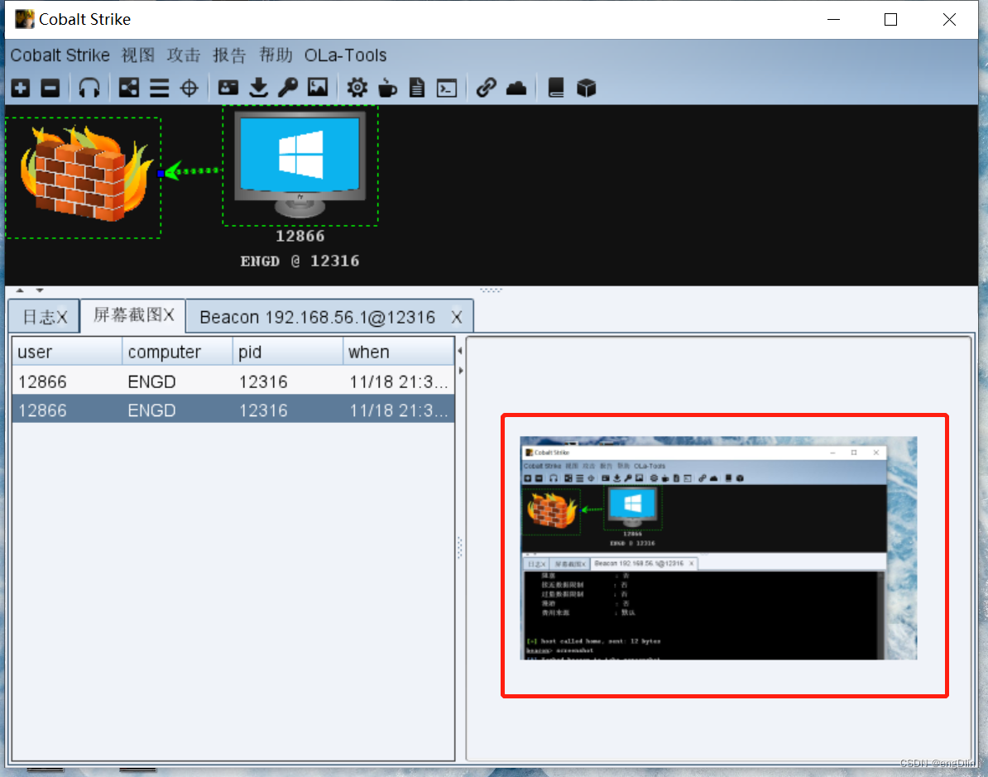Click the chain link host file icon

pyautogui.click(x=487, y=89)
